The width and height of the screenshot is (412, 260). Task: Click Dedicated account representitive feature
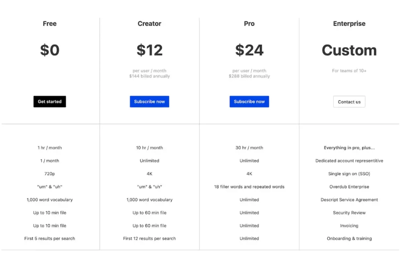349,161
